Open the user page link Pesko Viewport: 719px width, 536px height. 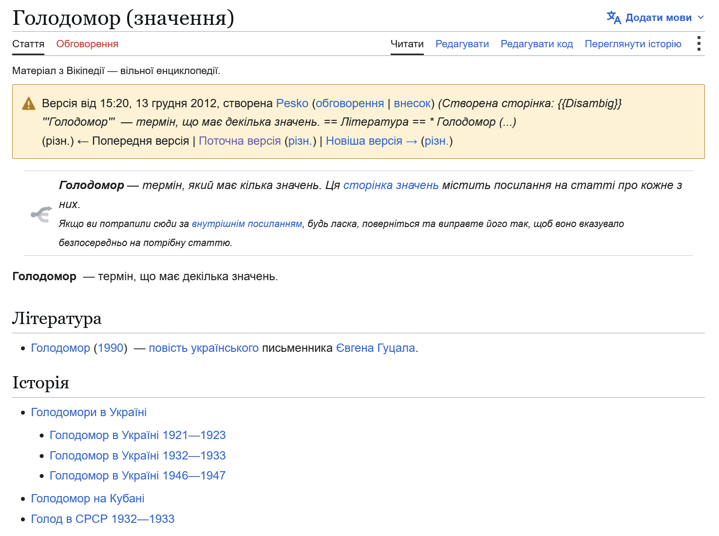point(292,103)
